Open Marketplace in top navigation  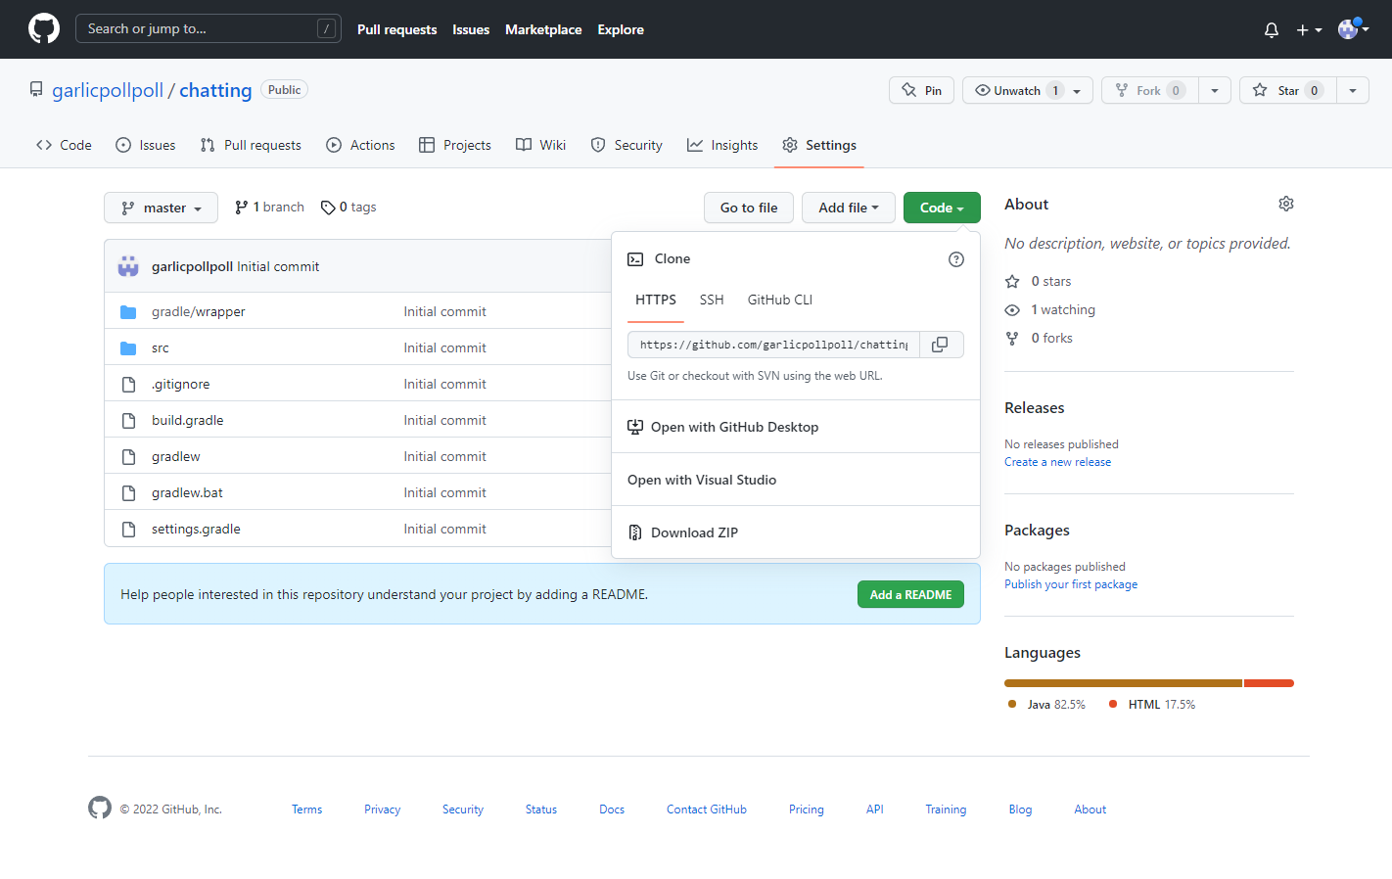coord(543,29)
